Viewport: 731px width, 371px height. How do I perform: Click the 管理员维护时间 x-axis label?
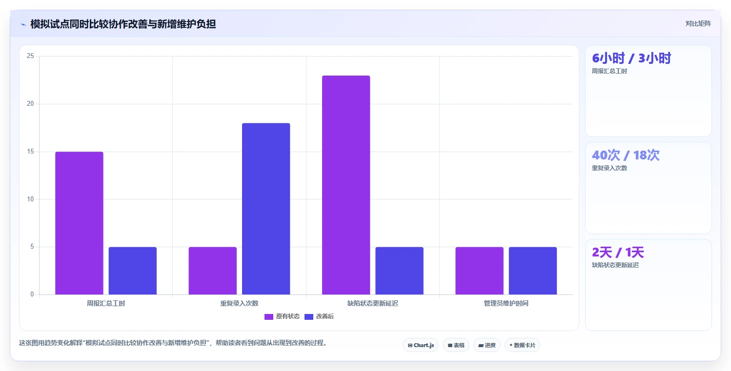(x=506, y=303)
